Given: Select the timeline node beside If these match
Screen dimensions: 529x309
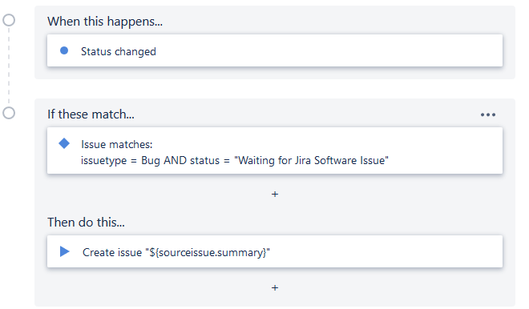Looking at the screenshot, I should coord(9,113).
